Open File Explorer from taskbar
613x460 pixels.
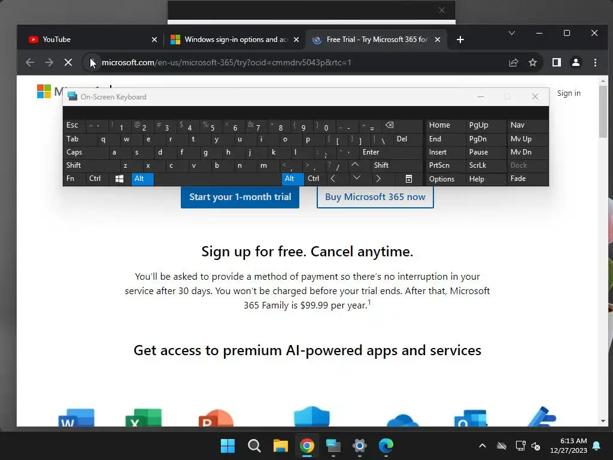280,446
